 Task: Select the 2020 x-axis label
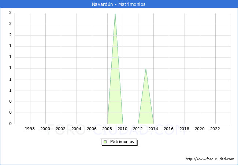pos(200,129)
